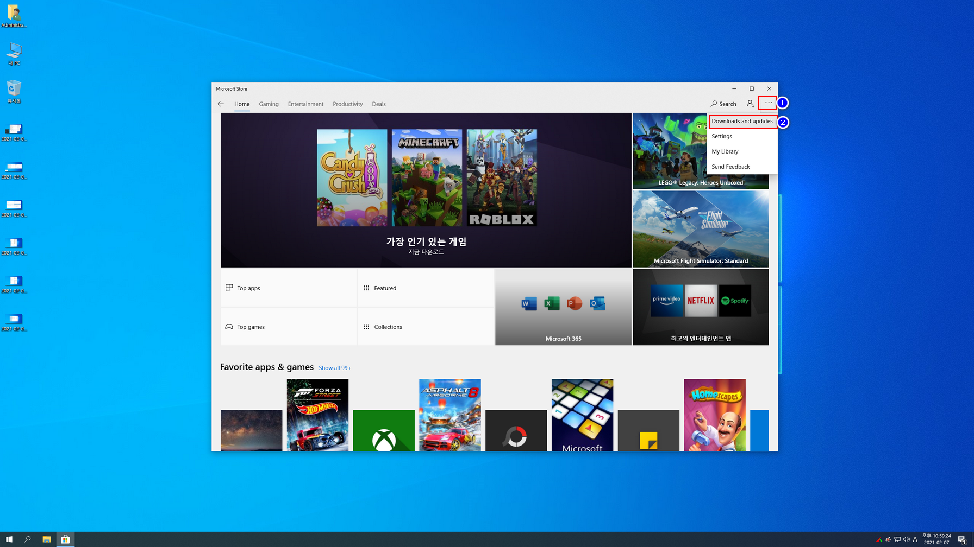Click the Spotify logo

(735, 301)
